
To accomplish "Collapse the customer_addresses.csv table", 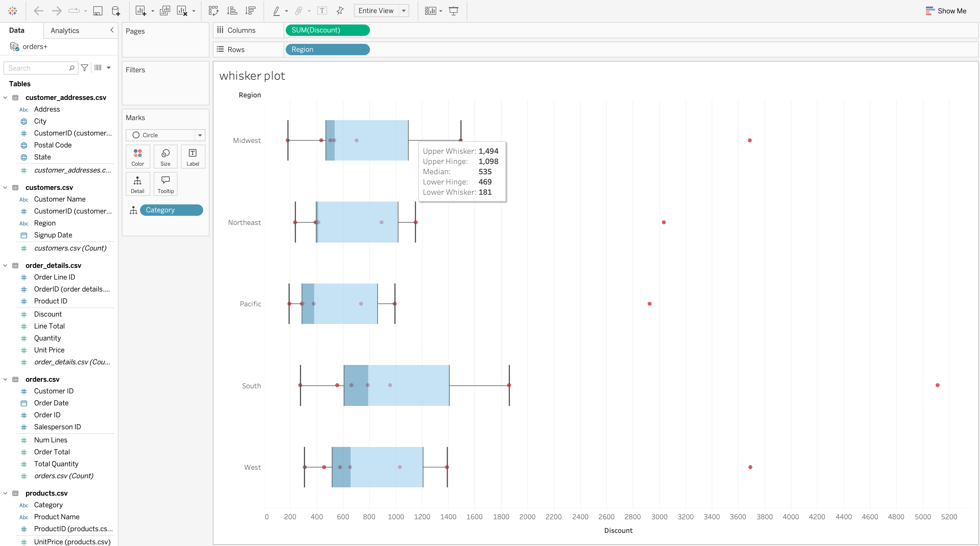I will point(5,98).
